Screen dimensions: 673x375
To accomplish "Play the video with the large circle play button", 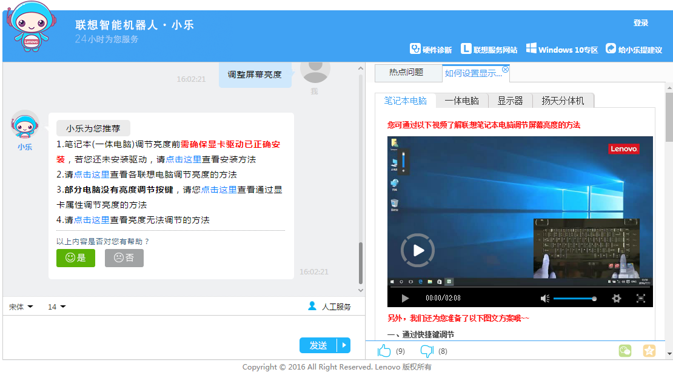I will 418,250.
